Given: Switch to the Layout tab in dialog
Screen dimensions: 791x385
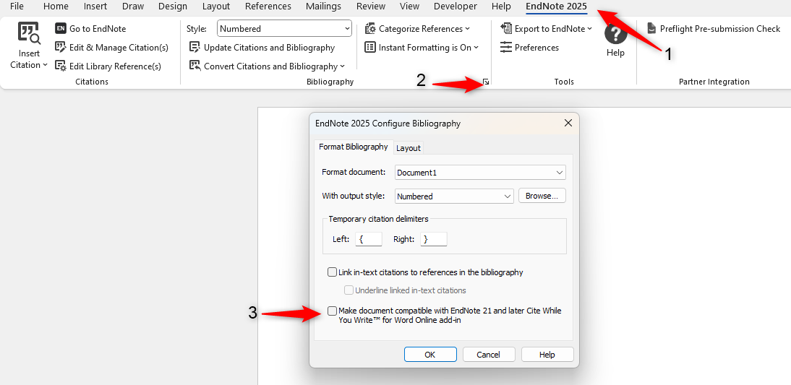Looking at the screenshot, I should click(408, 148).
